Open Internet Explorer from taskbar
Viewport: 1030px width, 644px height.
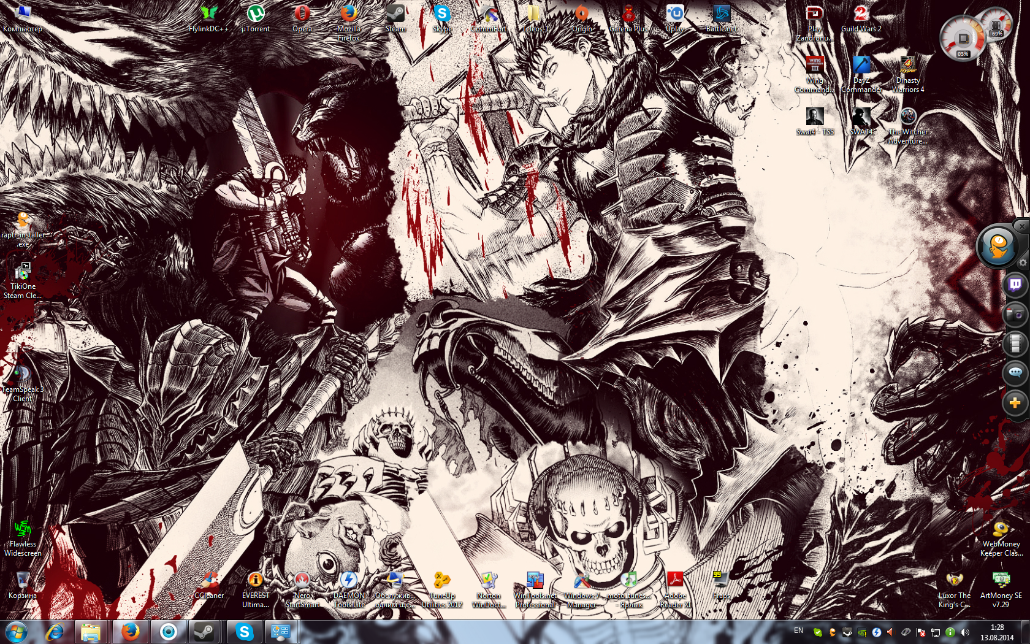click(55, 632)
